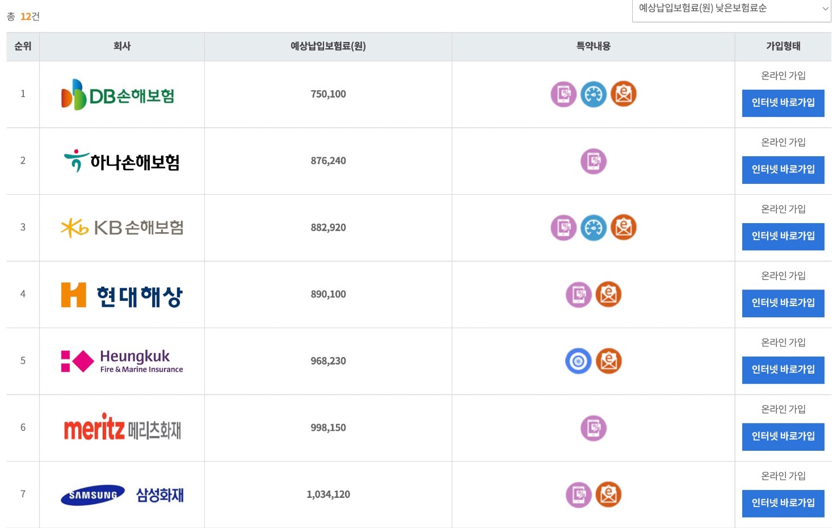
Task: Click orange e-mail envelope icon in KB손해보험 row
Action: click(x=623, y=228)
